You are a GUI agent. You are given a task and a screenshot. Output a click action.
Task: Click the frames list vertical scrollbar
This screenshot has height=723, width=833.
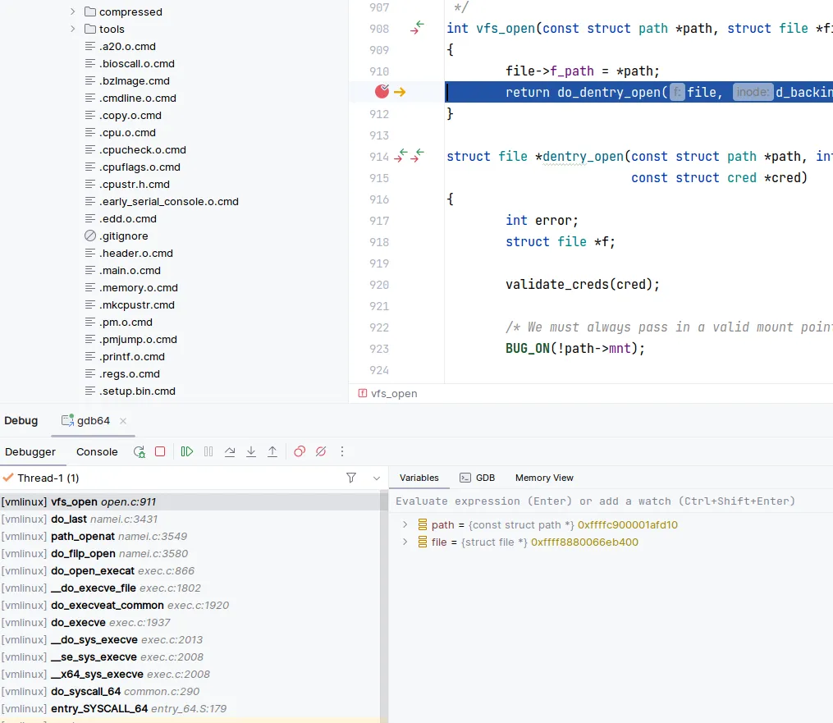tap(383, 606)
